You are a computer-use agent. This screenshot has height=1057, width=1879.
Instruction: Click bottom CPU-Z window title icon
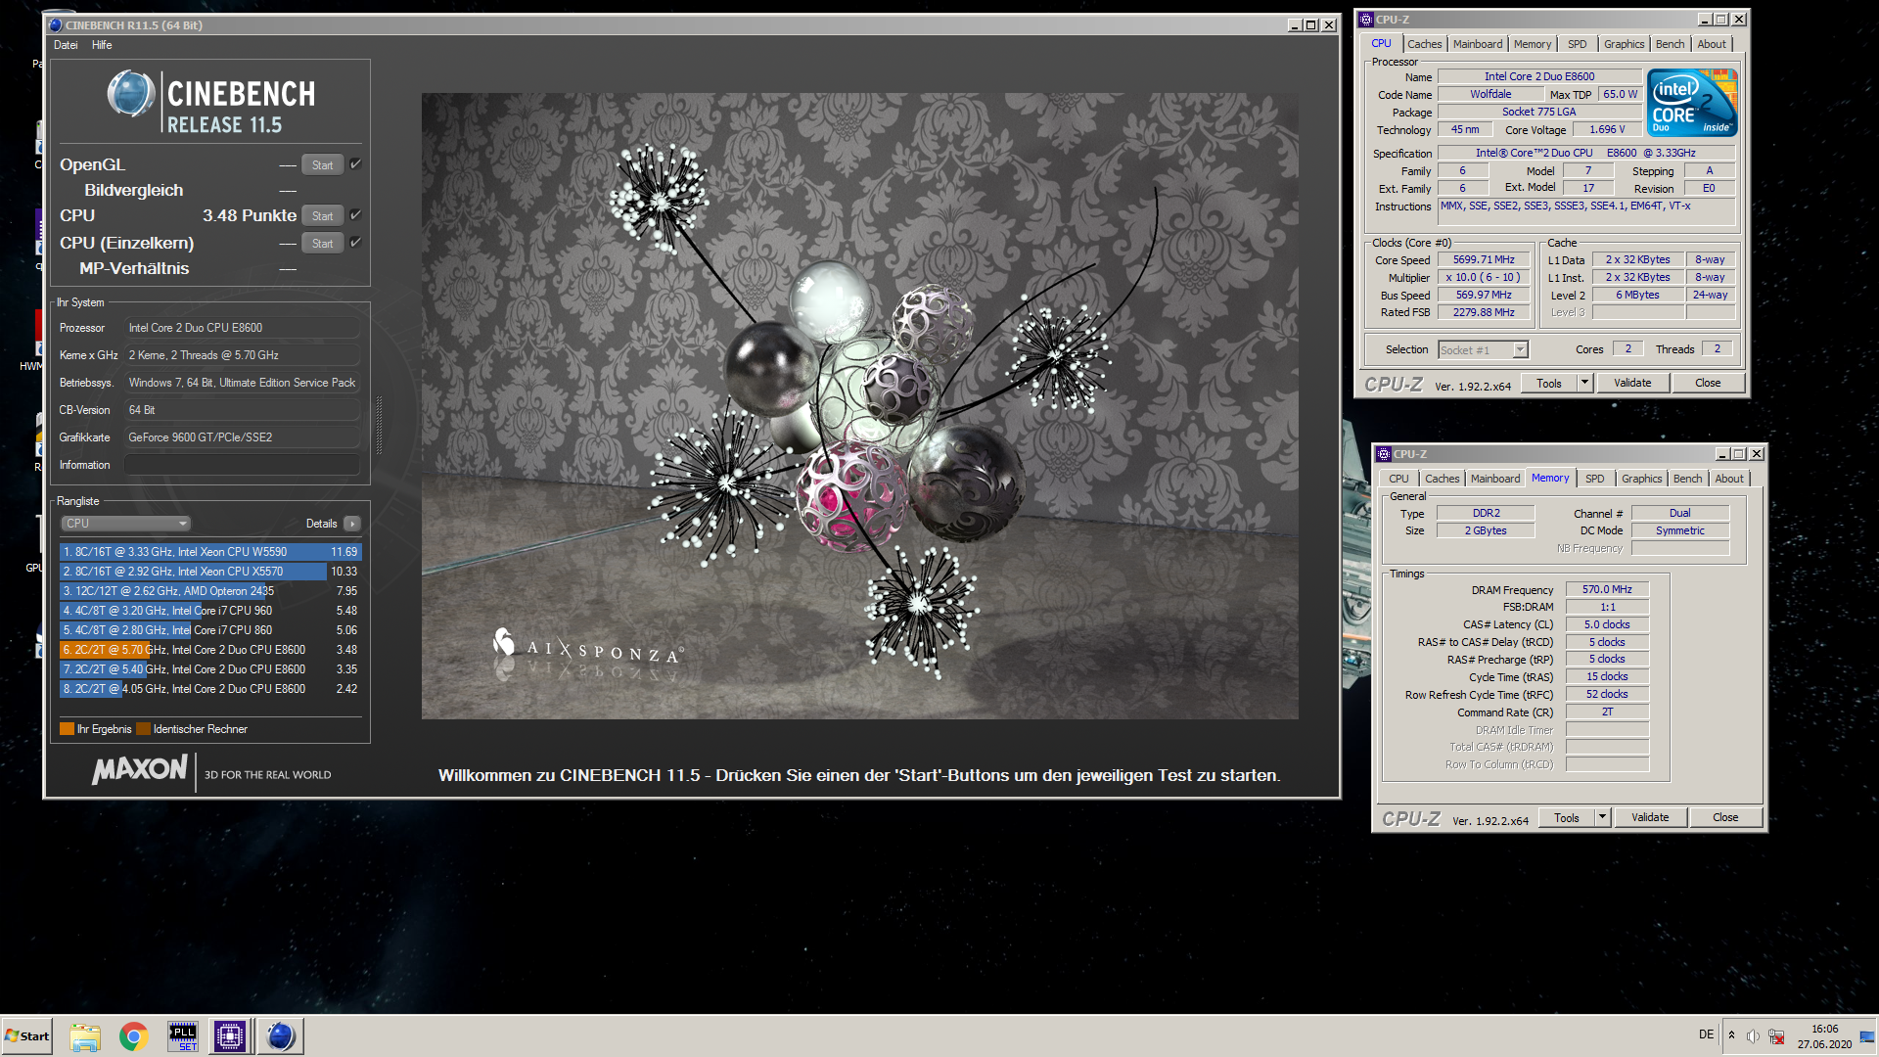tap(1384, 453)
